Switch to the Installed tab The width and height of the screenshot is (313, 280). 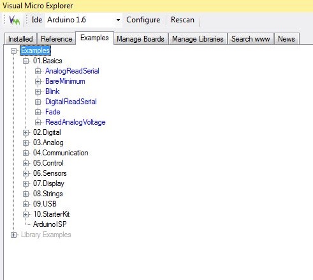coord(20,39)
